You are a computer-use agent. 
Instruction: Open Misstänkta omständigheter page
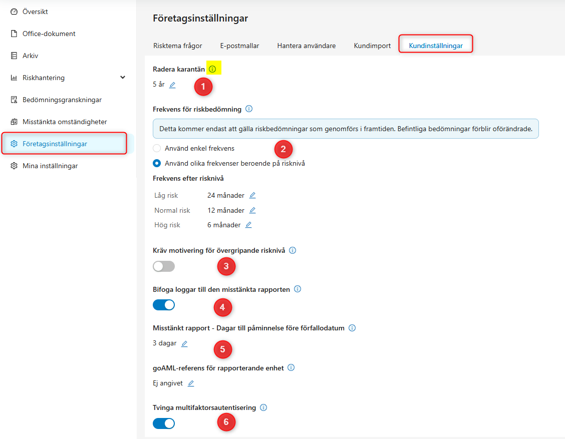65,122
